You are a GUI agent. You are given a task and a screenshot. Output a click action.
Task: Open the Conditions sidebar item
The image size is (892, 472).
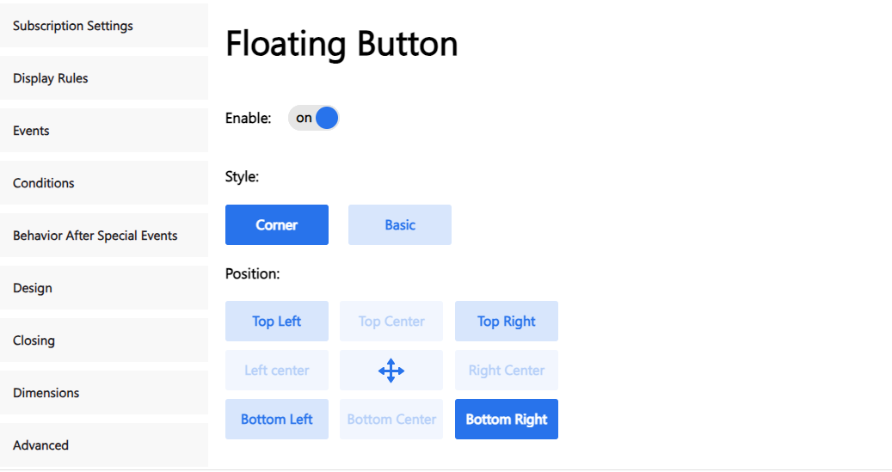104,182
